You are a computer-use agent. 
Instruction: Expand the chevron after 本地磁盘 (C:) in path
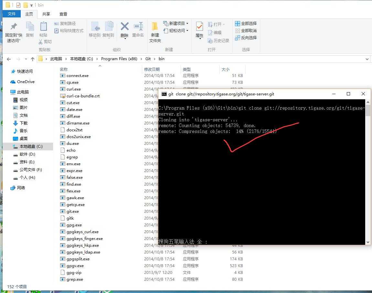click(97, 59)
